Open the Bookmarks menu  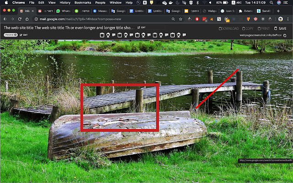[83, 2]
